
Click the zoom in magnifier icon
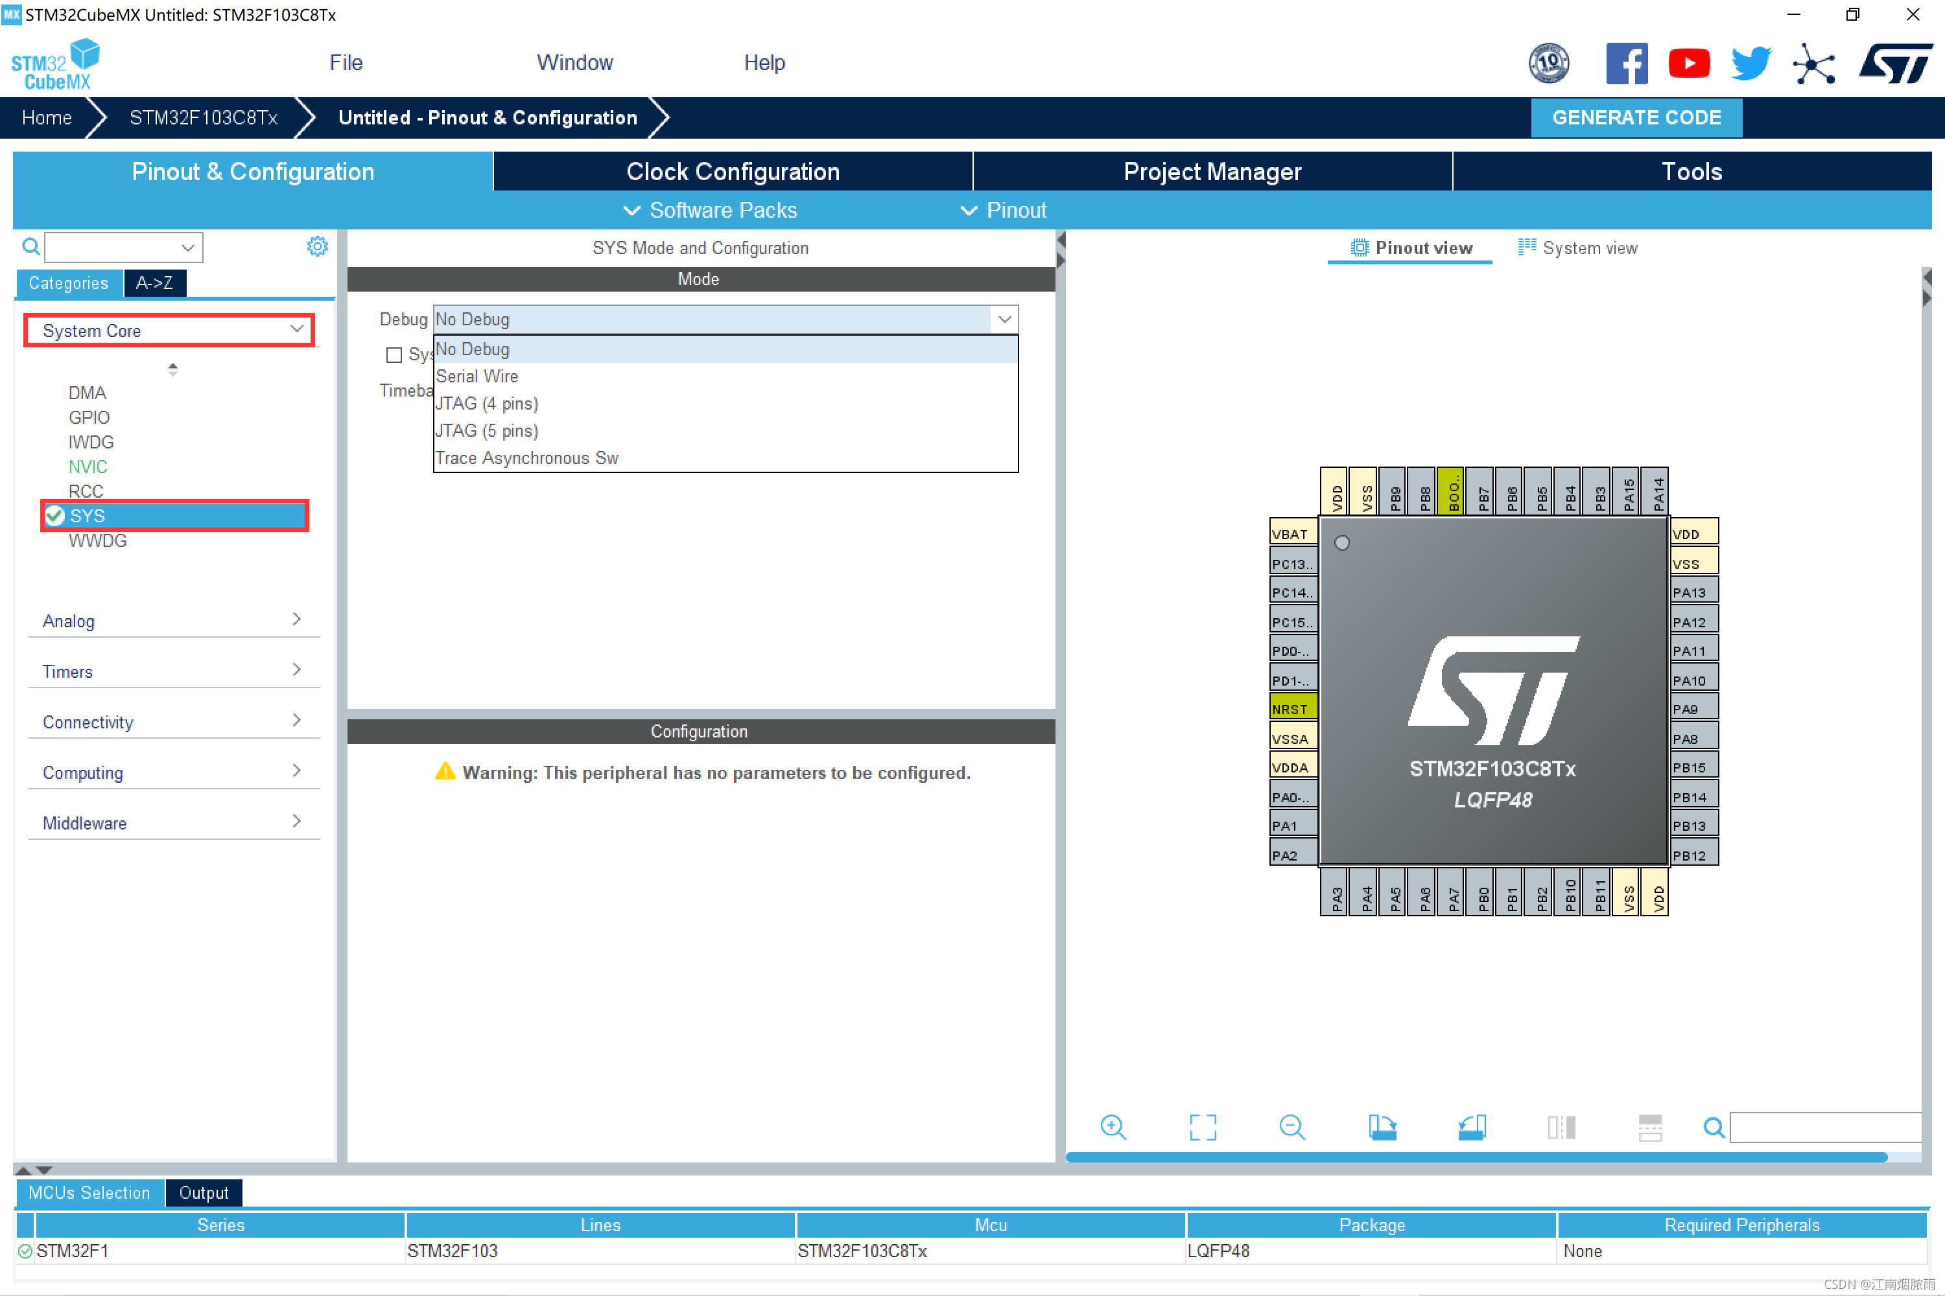point(1113,1128)
